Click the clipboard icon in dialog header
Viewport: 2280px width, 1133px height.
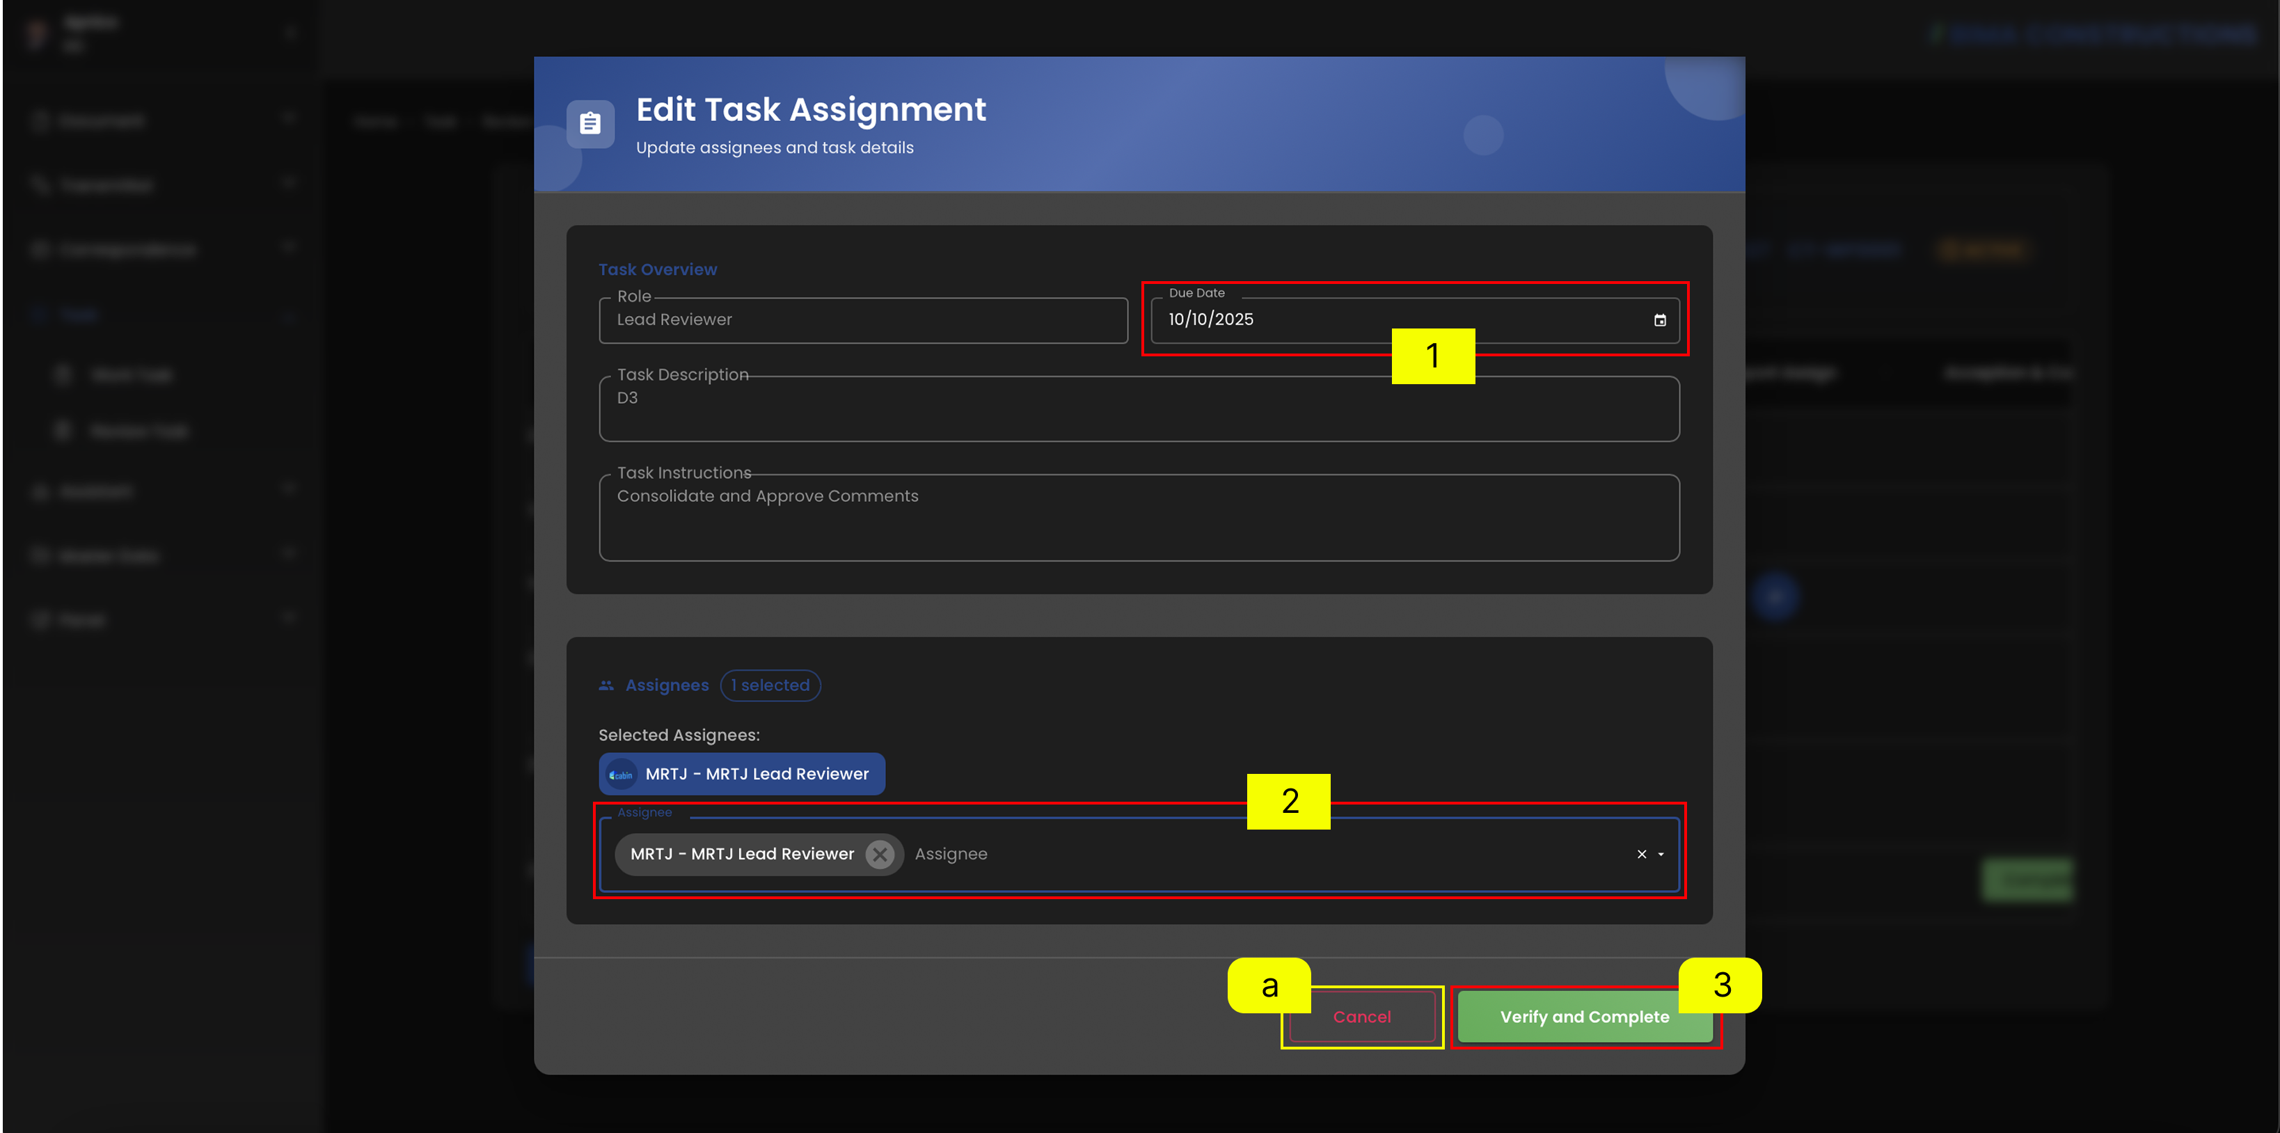(x=590, y=123)
